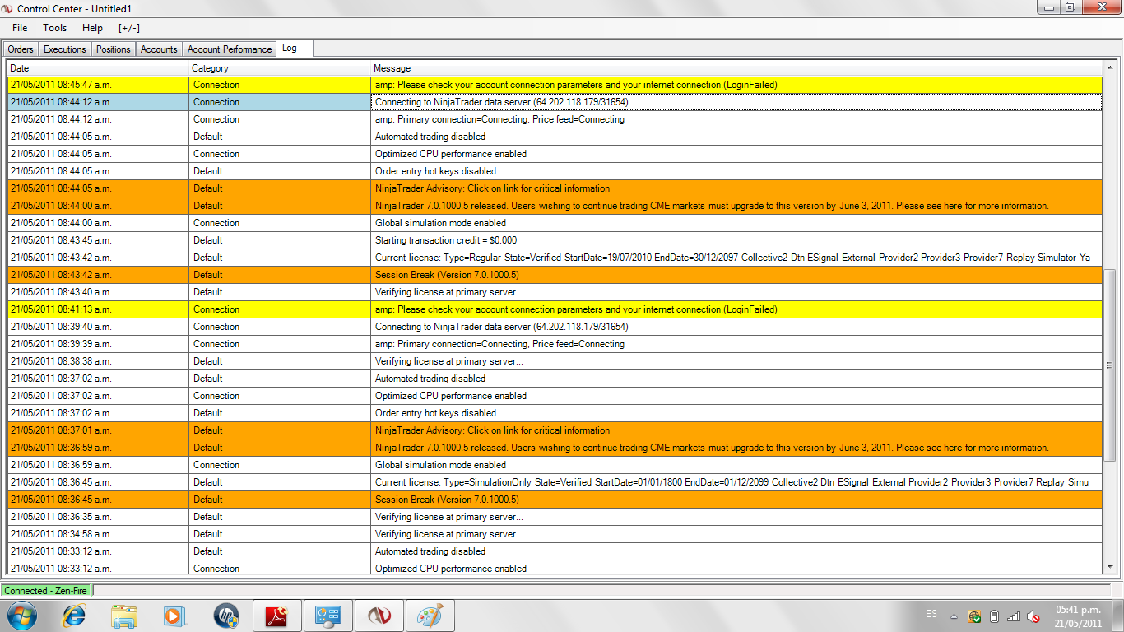Select the 08:44:00 'Global simulation mode enabled' message

736,223
